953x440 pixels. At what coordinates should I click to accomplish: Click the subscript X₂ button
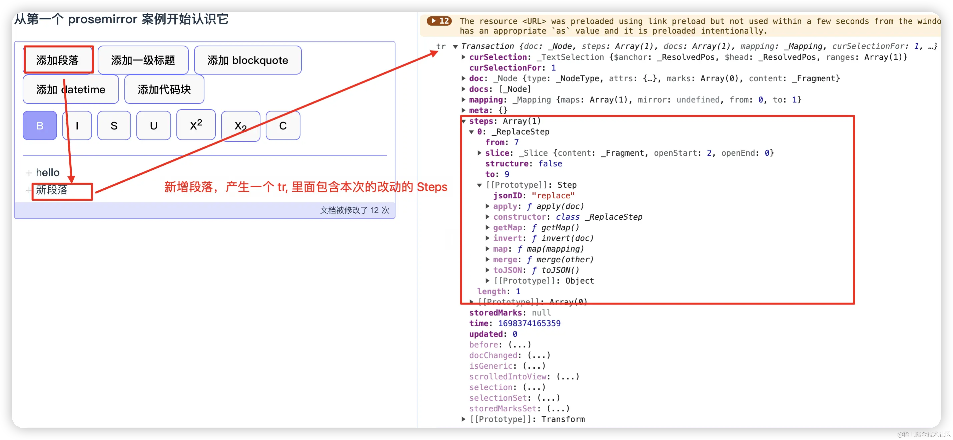click(x=240, y=126)
